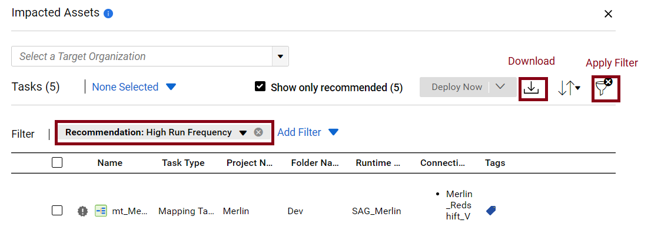The width and height of the screenshot is (651, 233).
Task: Click the Impacted Assets info icon
Action: [x=108, y=14]
